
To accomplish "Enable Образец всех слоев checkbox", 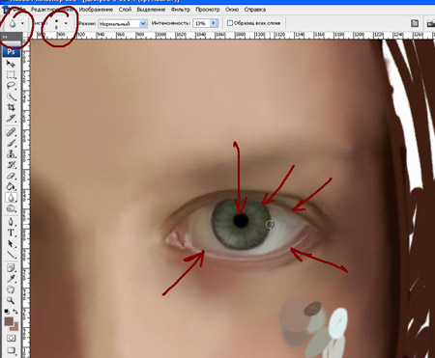I will [x=230, y=23].
